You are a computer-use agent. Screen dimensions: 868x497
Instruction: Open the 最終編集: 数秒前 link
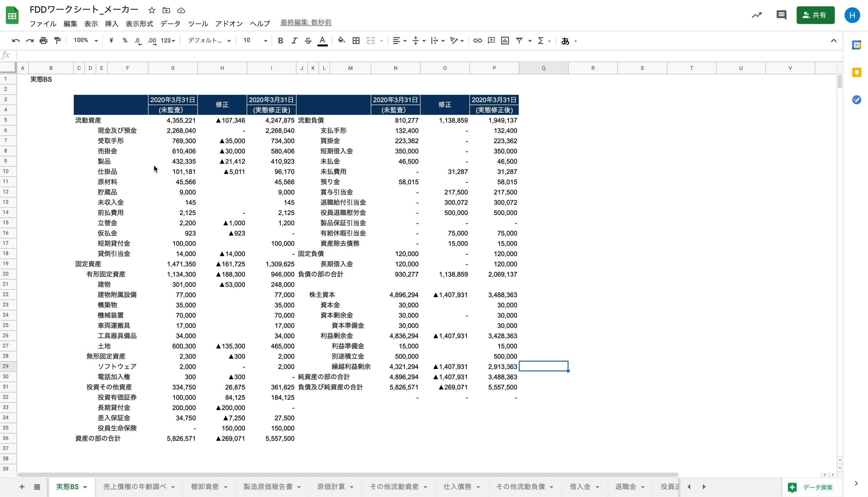coord(306,23)
